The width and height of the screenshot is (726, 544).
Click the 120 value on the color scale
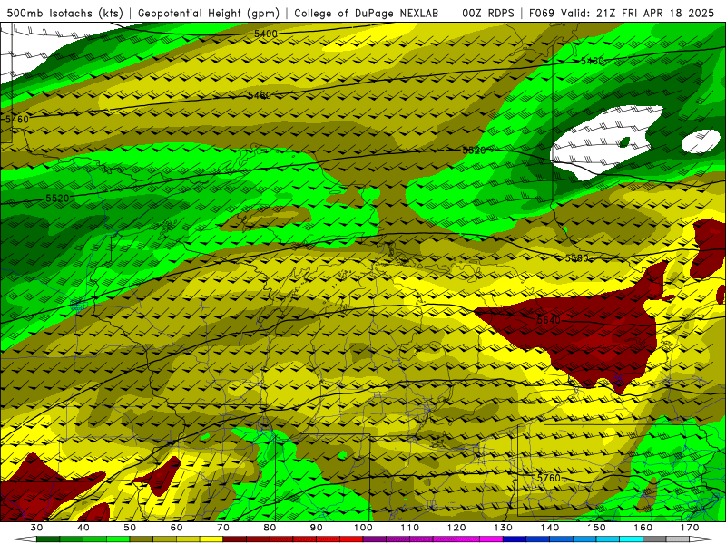456,528
